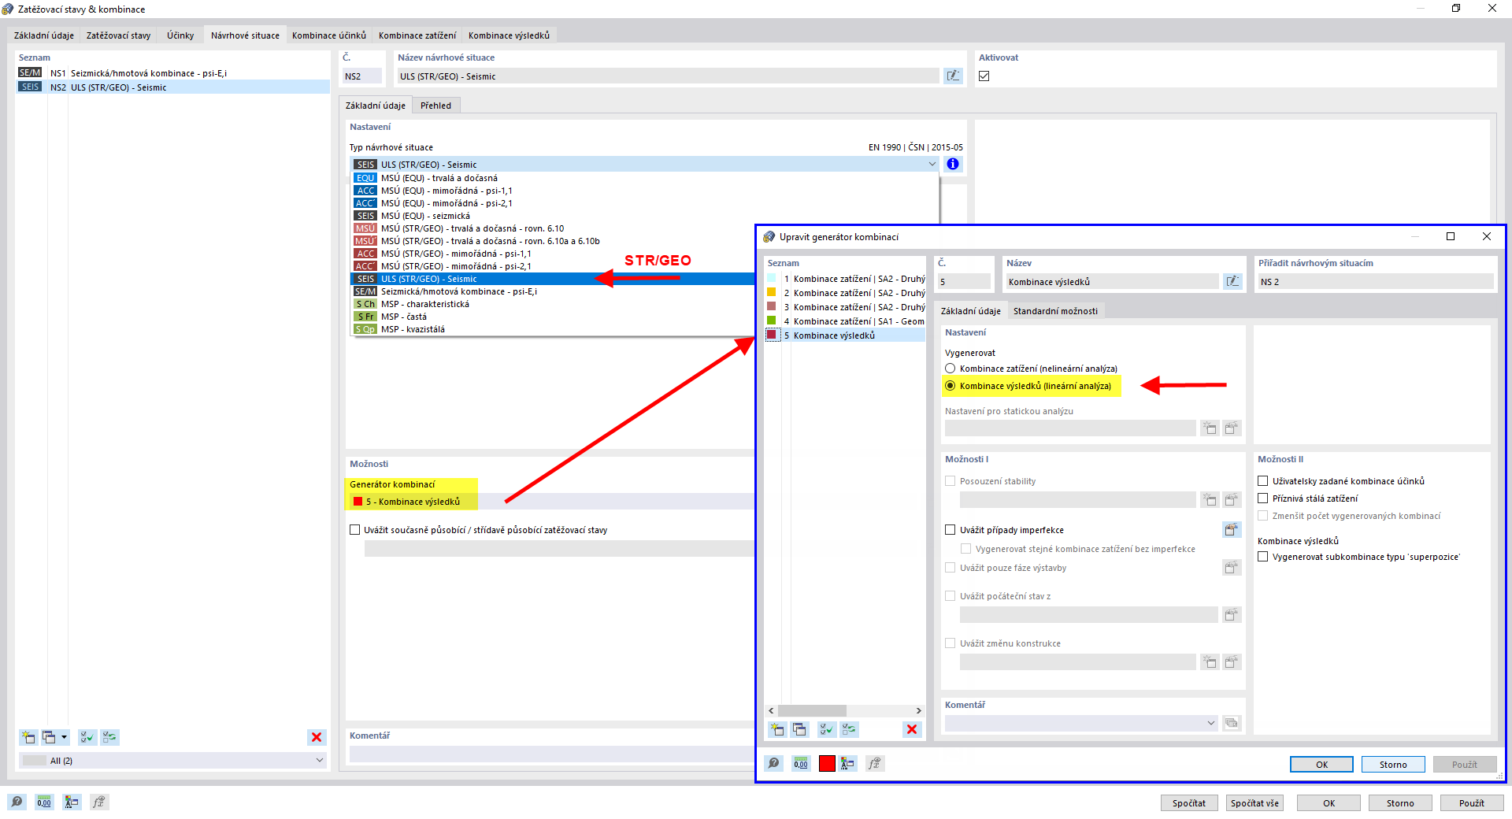Open the 'Přehled' sub-tab

pos(435,106)
